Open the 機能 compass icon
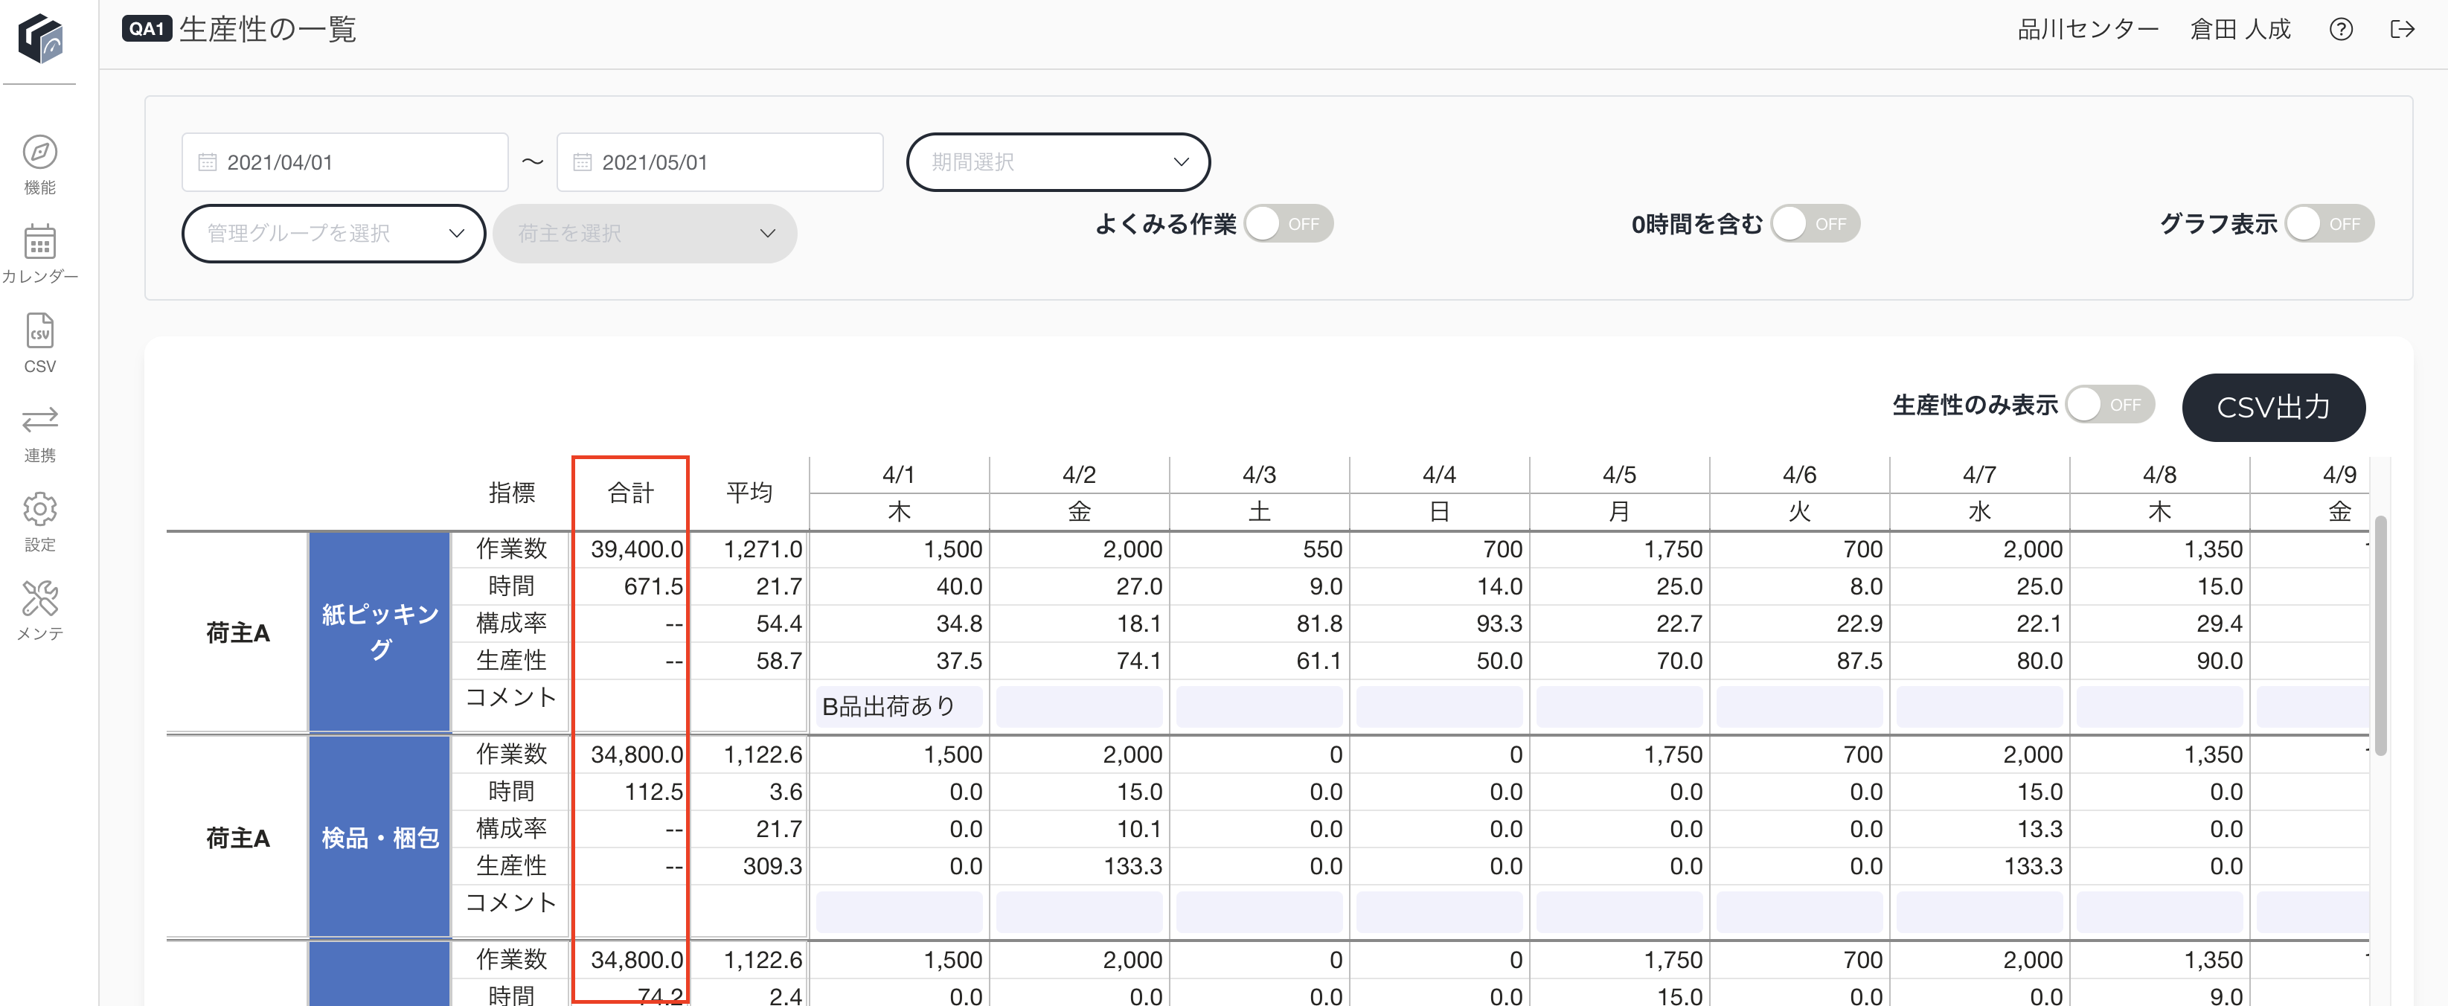 coord(40,152)
